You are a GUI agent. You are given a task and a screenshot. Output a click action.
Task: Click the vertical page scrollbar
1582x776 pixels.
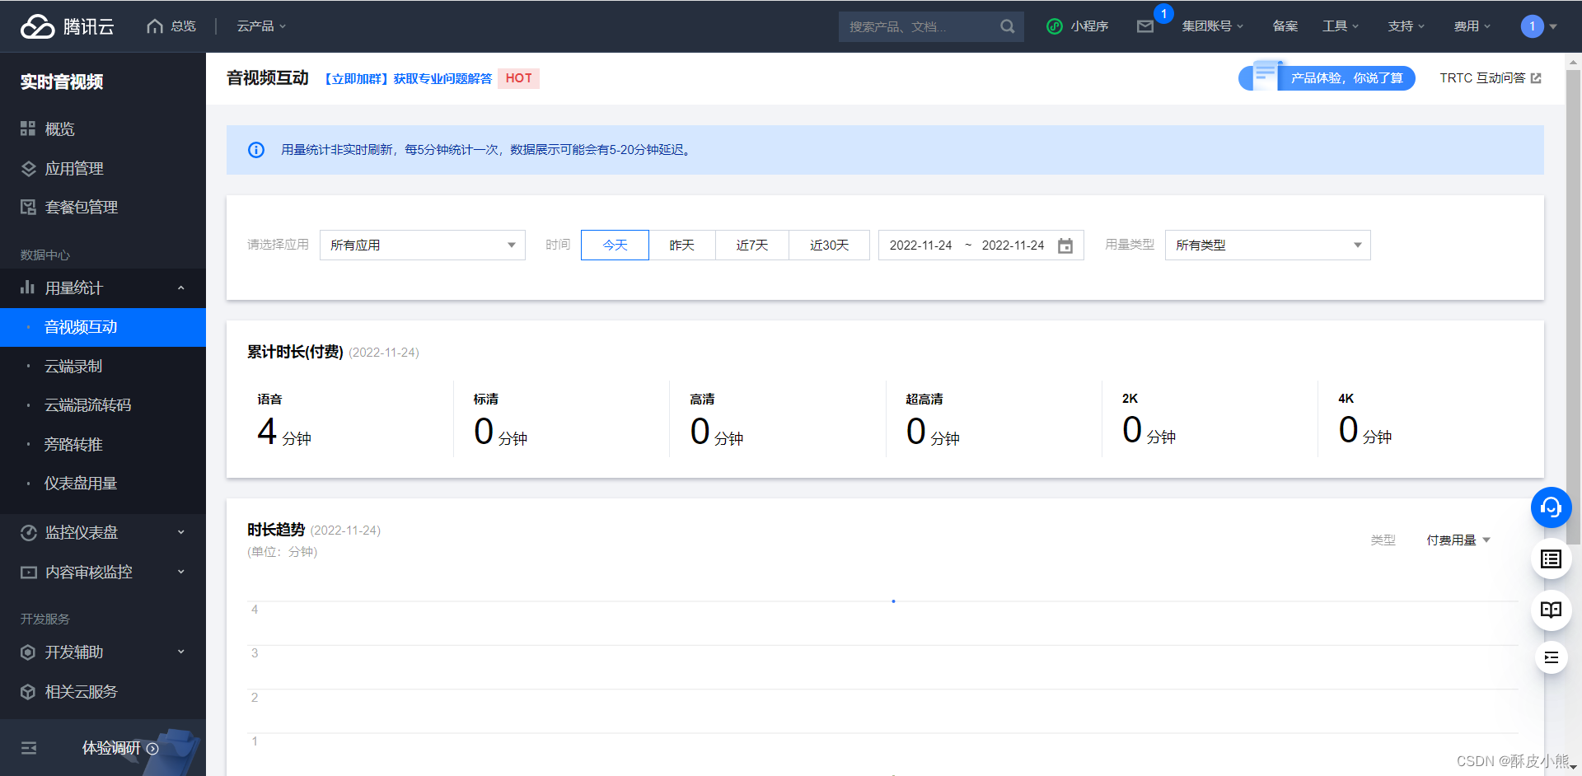pyautogui.click(x=1573, y=307)
